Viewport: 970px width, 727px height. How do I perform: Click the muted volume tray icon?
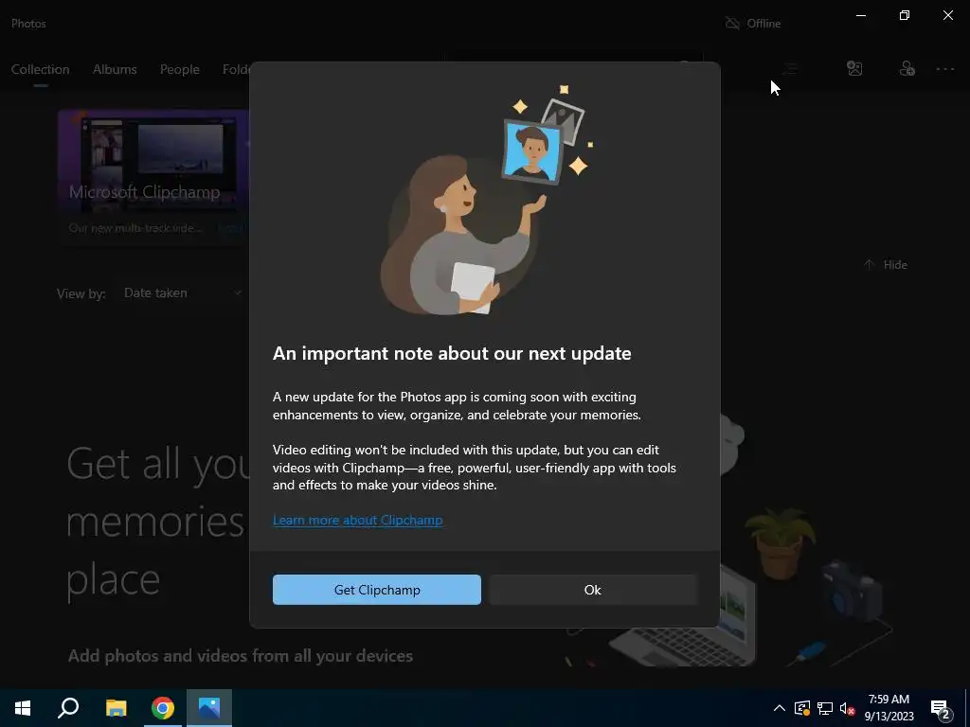coord(847,708)
